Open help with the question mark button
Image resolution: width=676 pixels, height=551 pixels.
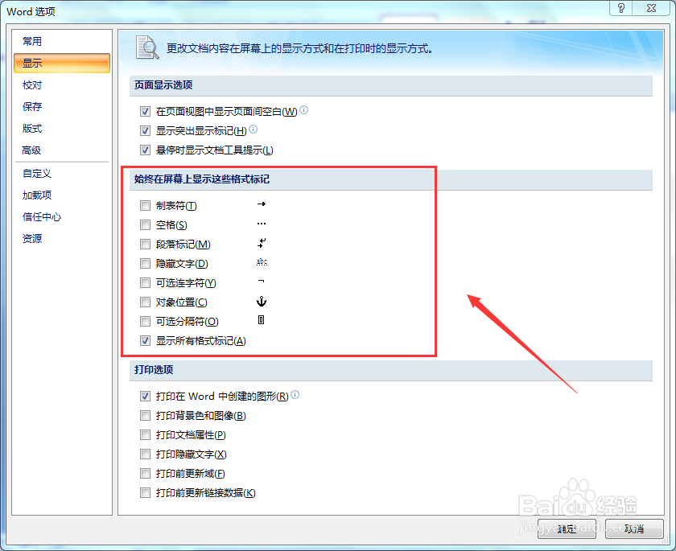click(x=620, y=8)
